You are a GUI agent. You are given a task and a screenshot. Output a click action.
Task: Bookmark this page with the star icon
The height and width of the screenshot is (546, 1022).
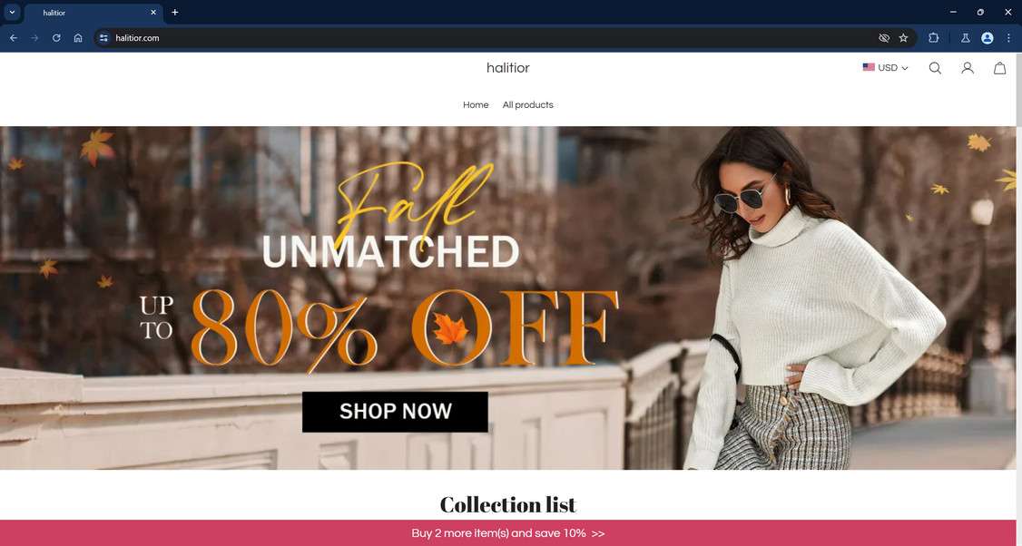(903, 38)
